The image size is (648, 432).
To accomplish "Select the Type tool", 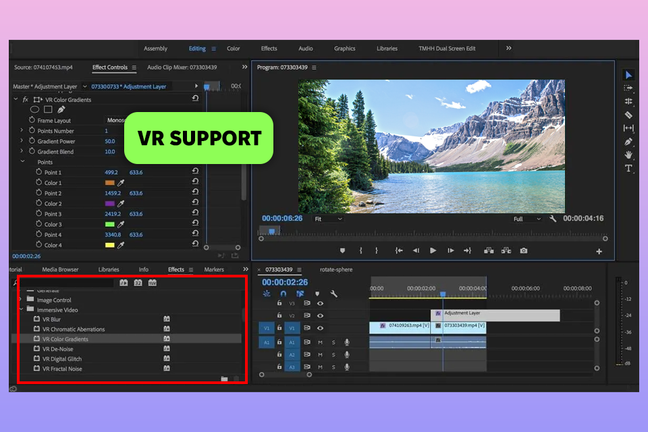I will point(628,168).
